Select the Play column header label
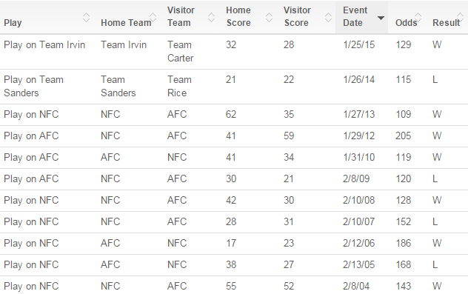The height and width of the screenshot is (294, 468). tap(13, 23)
